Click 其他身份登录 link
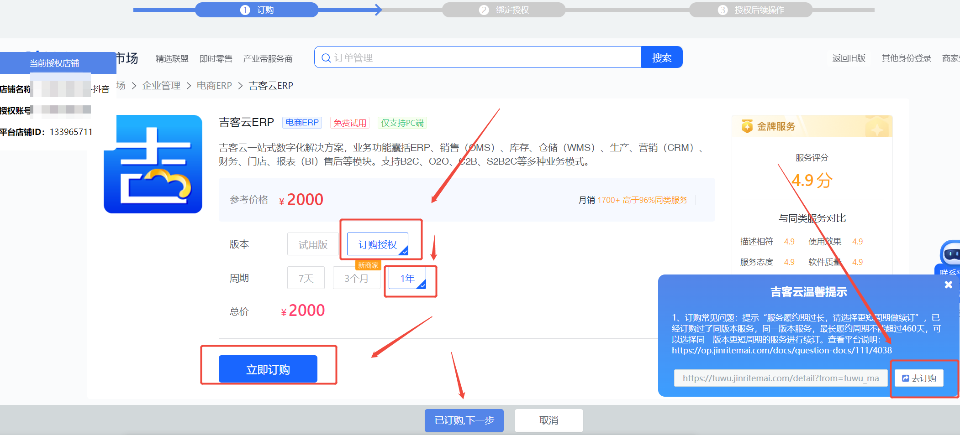This screenshot has height=435, width=960. coord(907,58)
